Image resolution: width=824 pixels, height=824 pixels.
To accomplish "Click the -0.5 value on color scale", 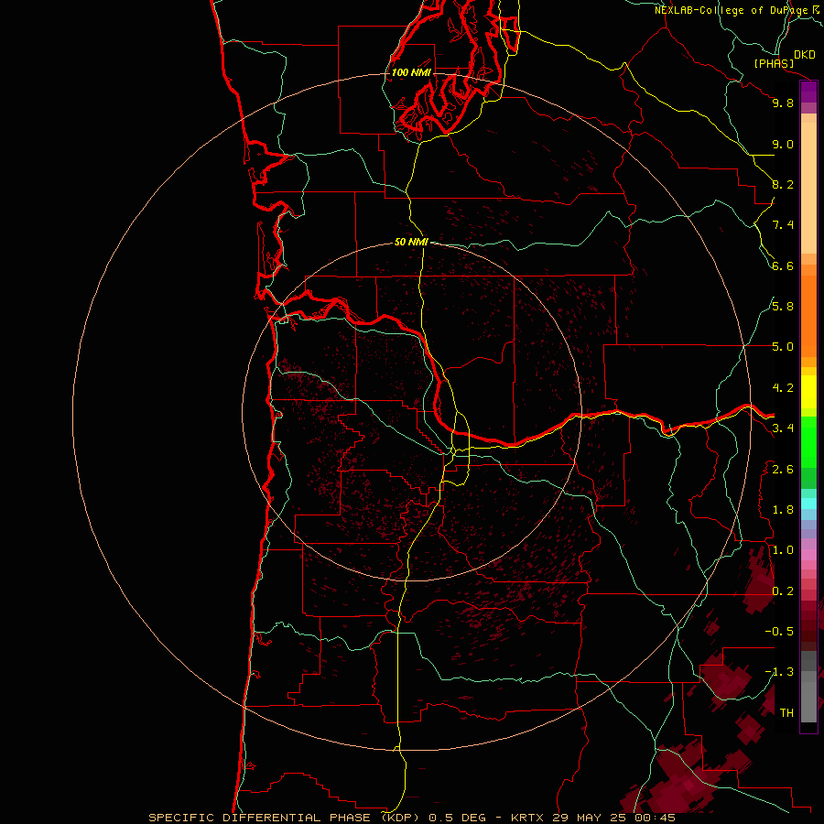I will coord(779,632).
